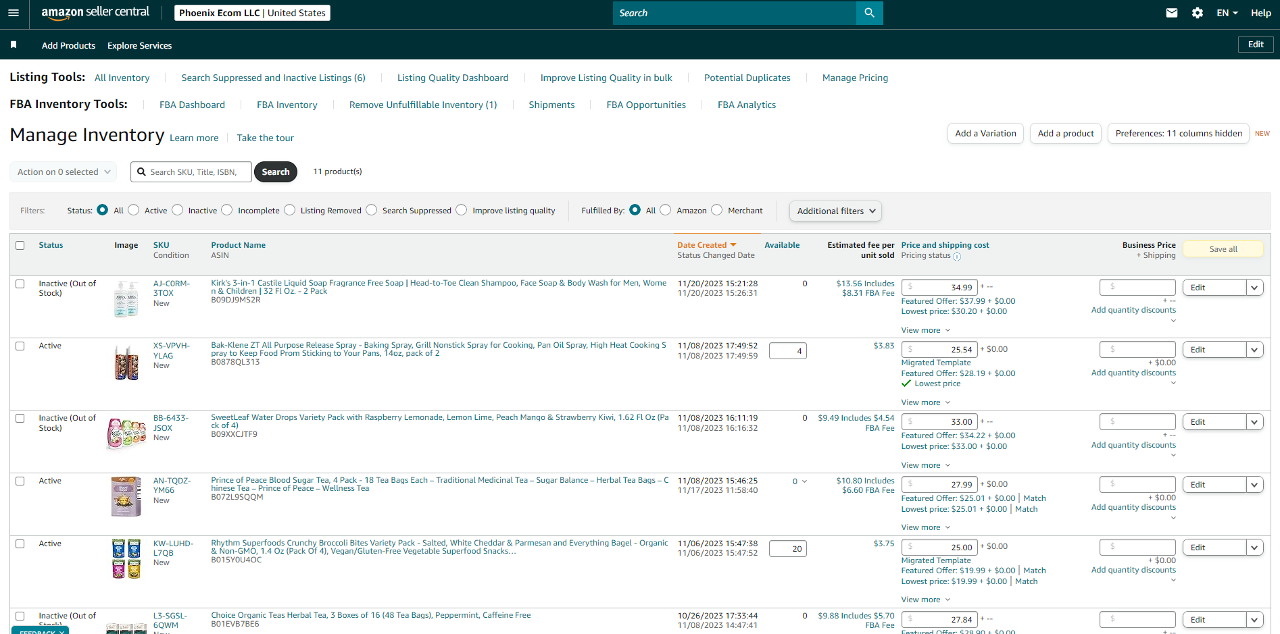Open the hamburger navigation menu

coord(14,13)
